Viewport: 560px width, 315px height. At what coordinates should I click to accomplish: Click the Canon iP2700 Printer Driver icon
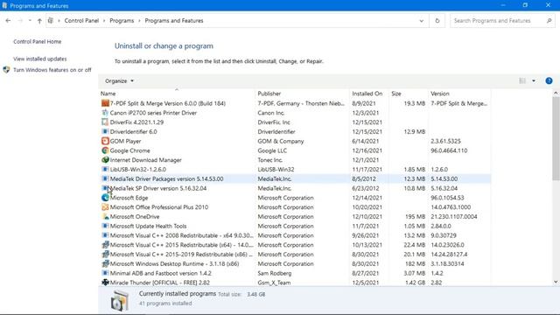tap(105, 113)
